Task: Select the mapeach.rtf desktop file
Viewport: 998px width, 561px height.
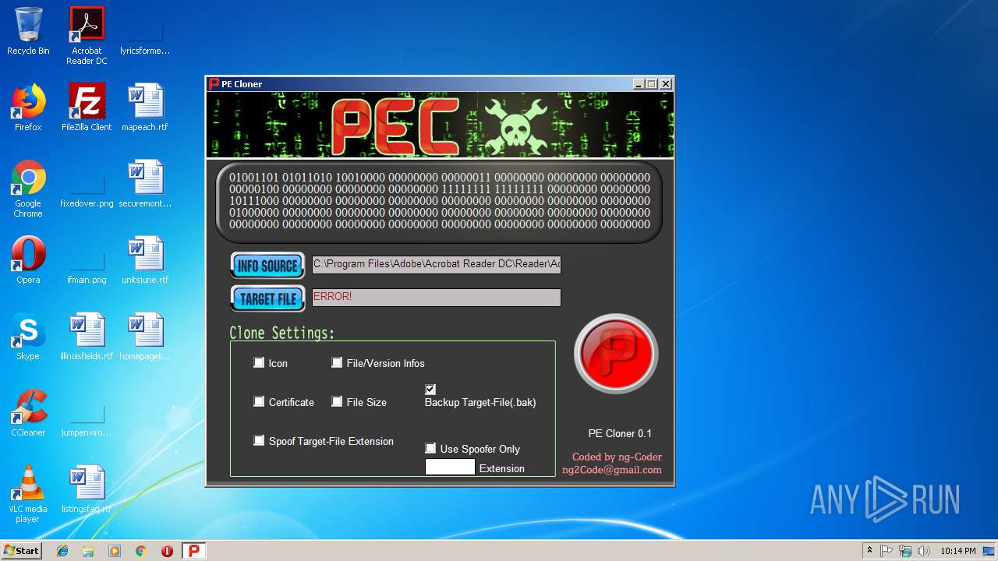Action: (x=145, y=108)
